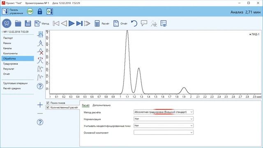Run Расчёт calculation
This screenshot has height=148, width=263.
102,23
